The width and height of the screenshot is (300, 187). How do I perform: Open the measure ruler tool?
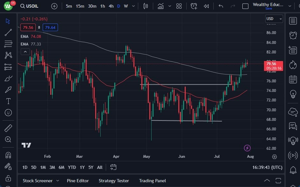(x=8, y=128)
